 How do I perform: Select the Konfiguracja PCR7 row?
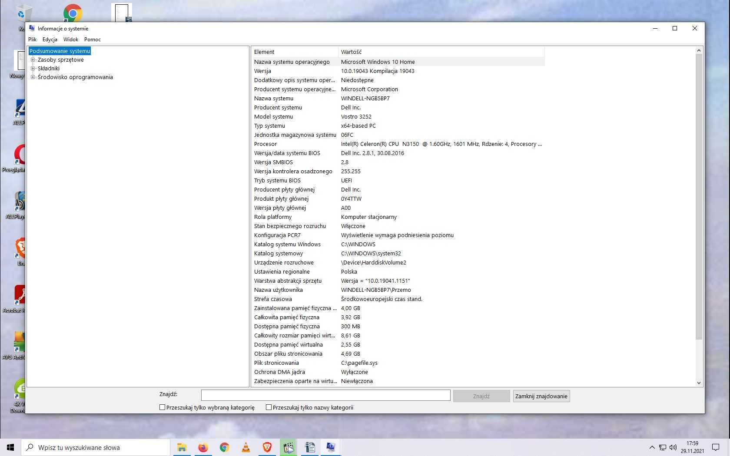(398, 235)
